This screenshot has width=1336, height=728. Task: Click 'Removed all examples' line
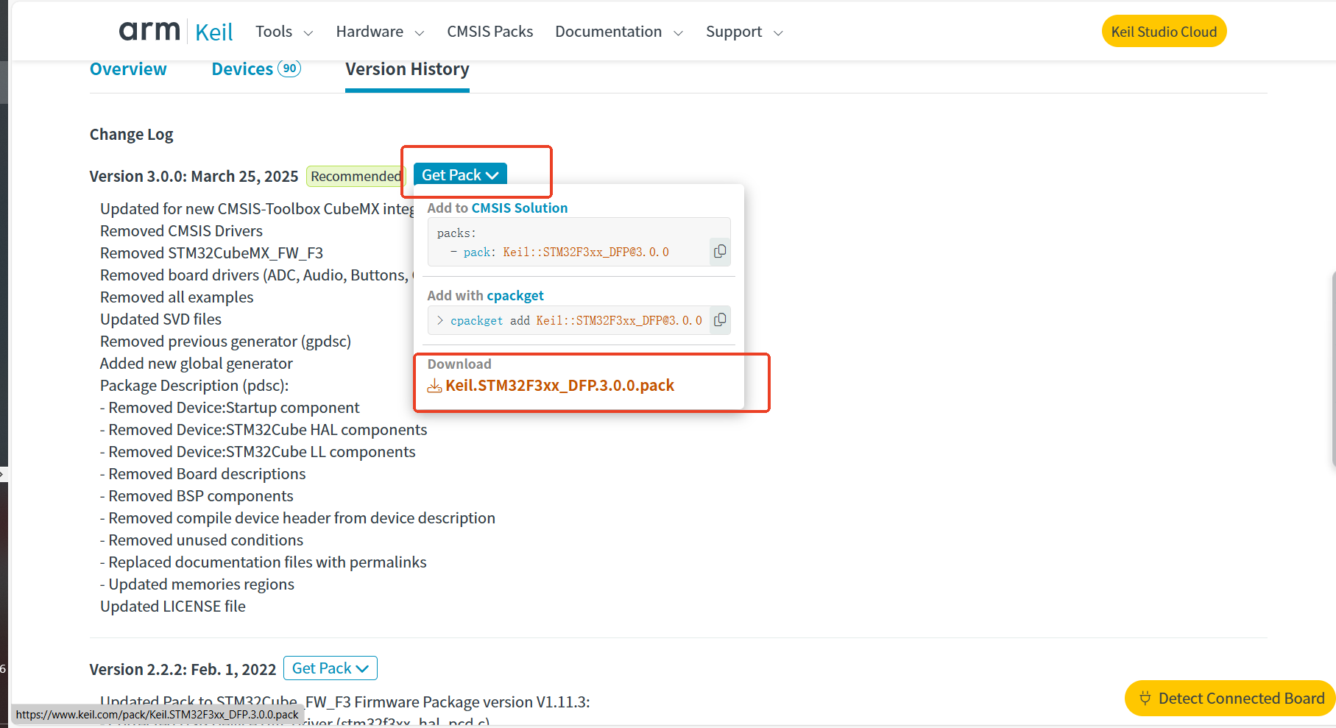(x=177, y=297)
